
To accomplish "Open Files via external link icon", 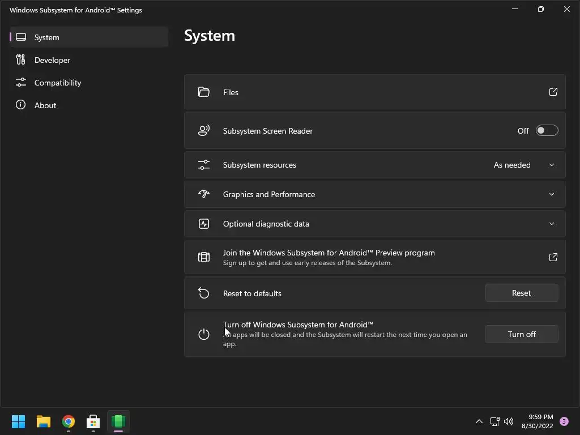I will (553, 92).
